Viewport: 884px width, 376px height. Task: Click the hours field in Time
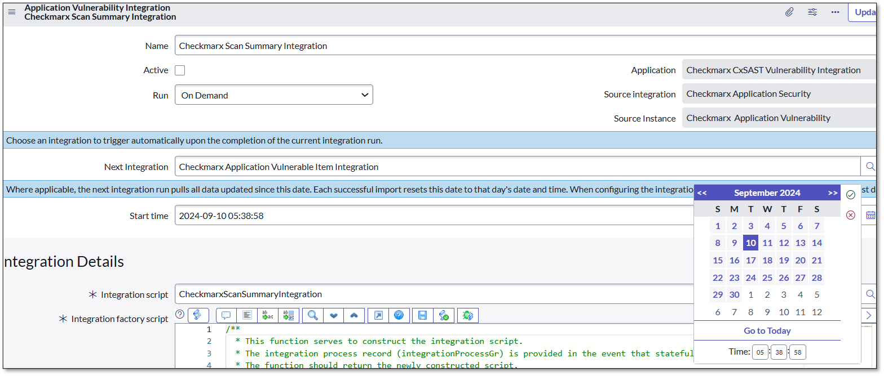point(760,352)
